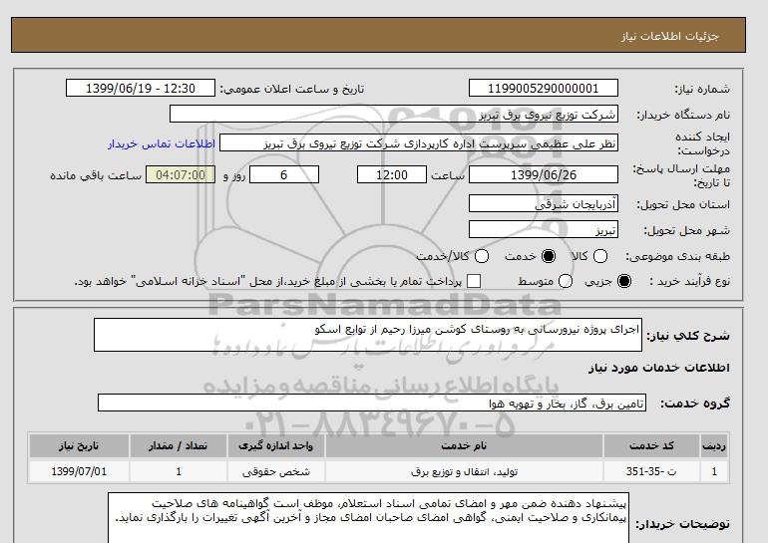Click the تعداد / مقدار column header
The image size is (768, 543).
[x=179, y=446]
